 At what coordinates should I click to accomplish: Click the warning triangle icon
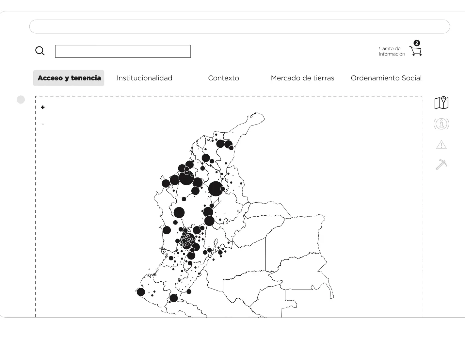click(x=441, y=145)
